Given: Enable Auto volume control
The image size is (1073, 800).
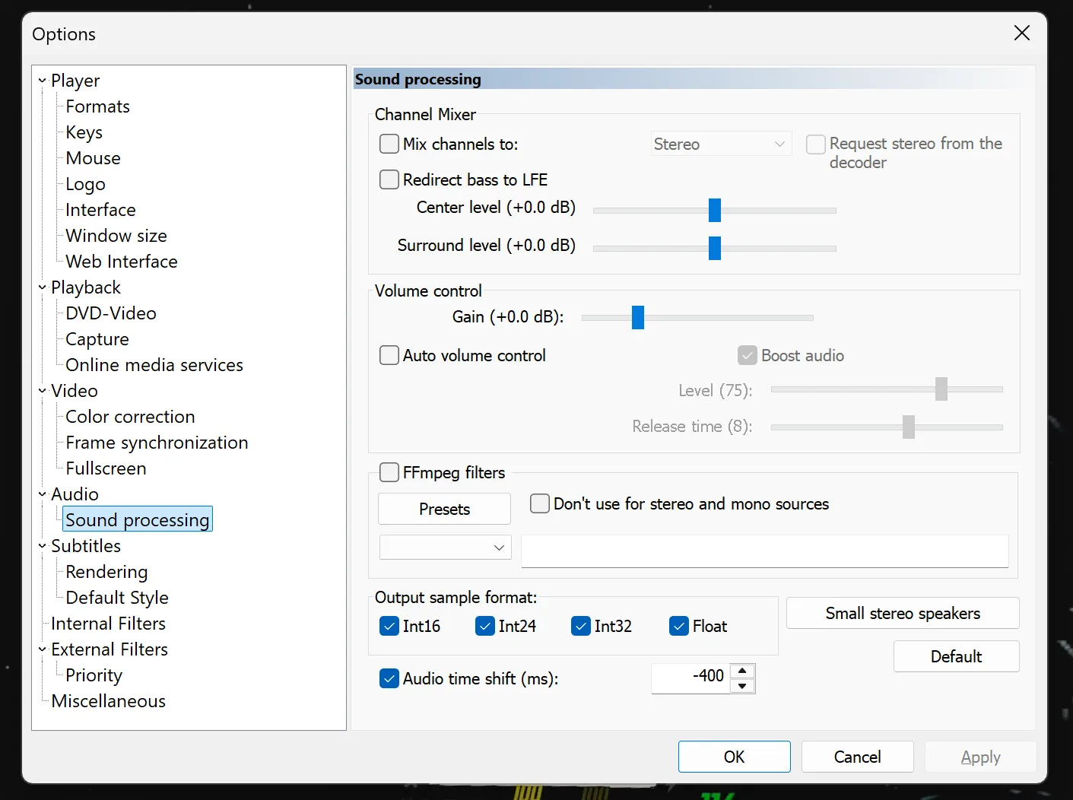Looking at the screenshot, I should point(389,355).
